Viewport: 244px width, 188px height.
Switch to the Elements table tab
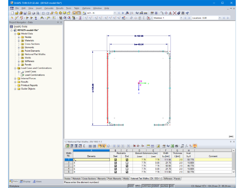(102, 179)
